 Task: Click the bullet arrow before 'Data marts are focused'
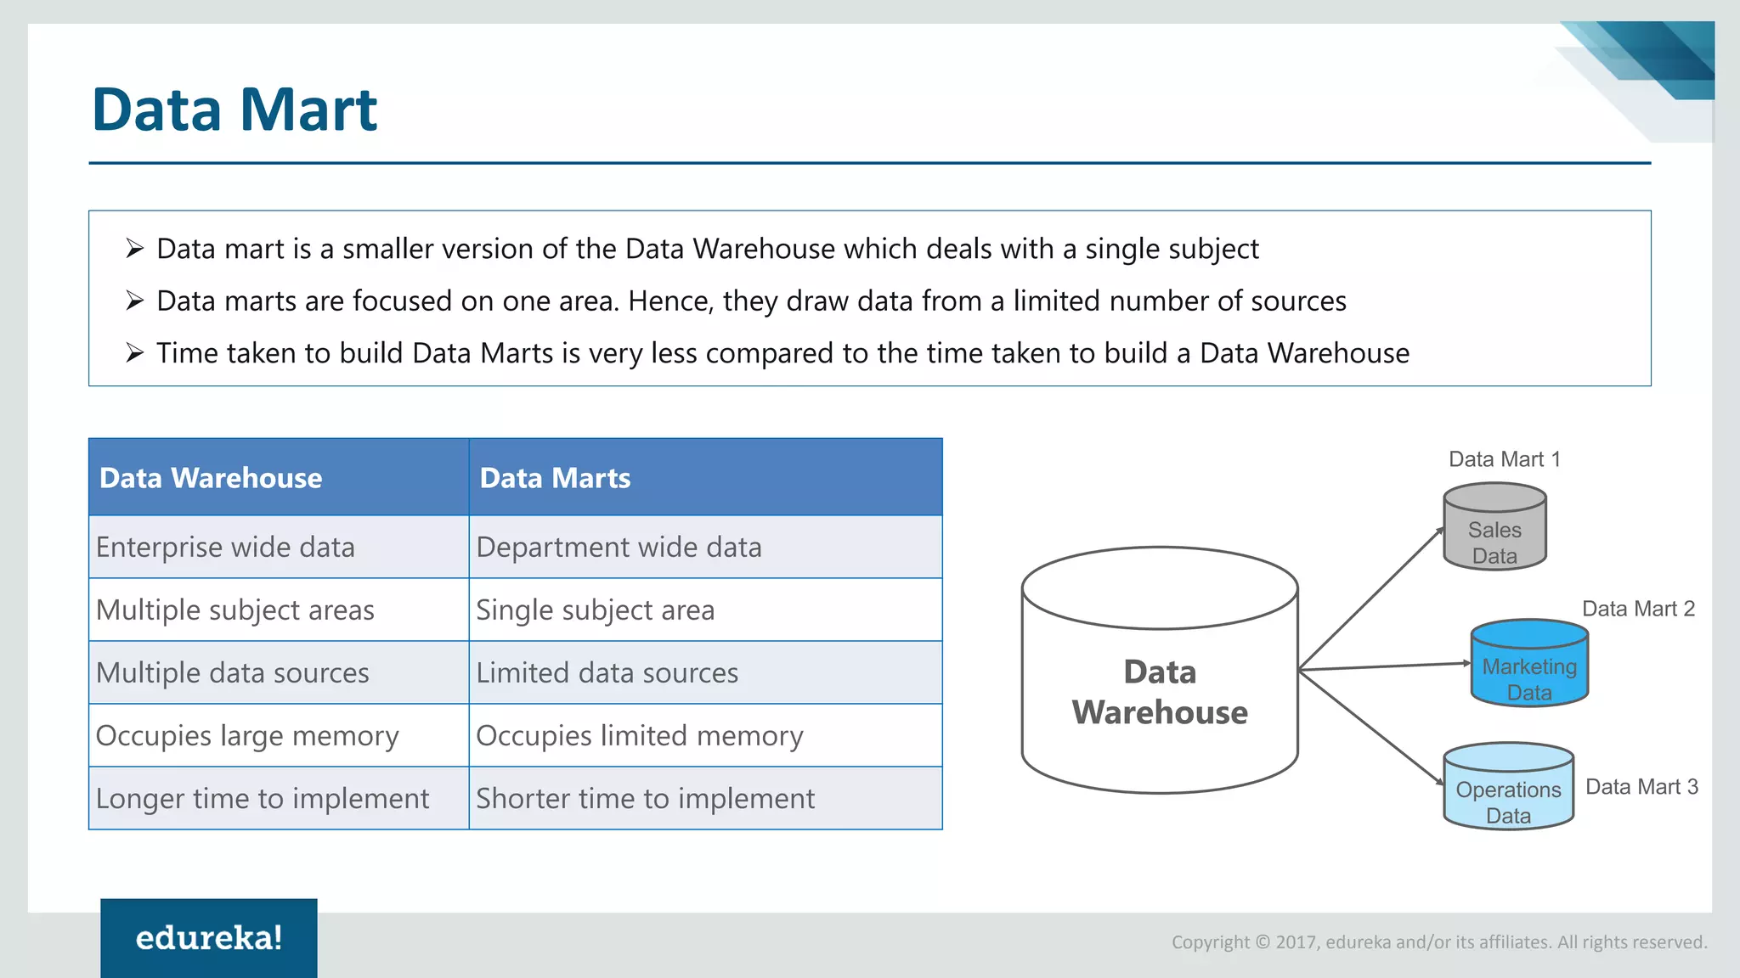pyautogui.click(x=135, y=301)
